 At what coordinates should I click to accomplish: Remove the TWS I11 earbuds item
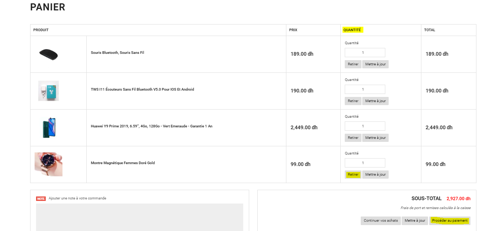coord(353,101)
